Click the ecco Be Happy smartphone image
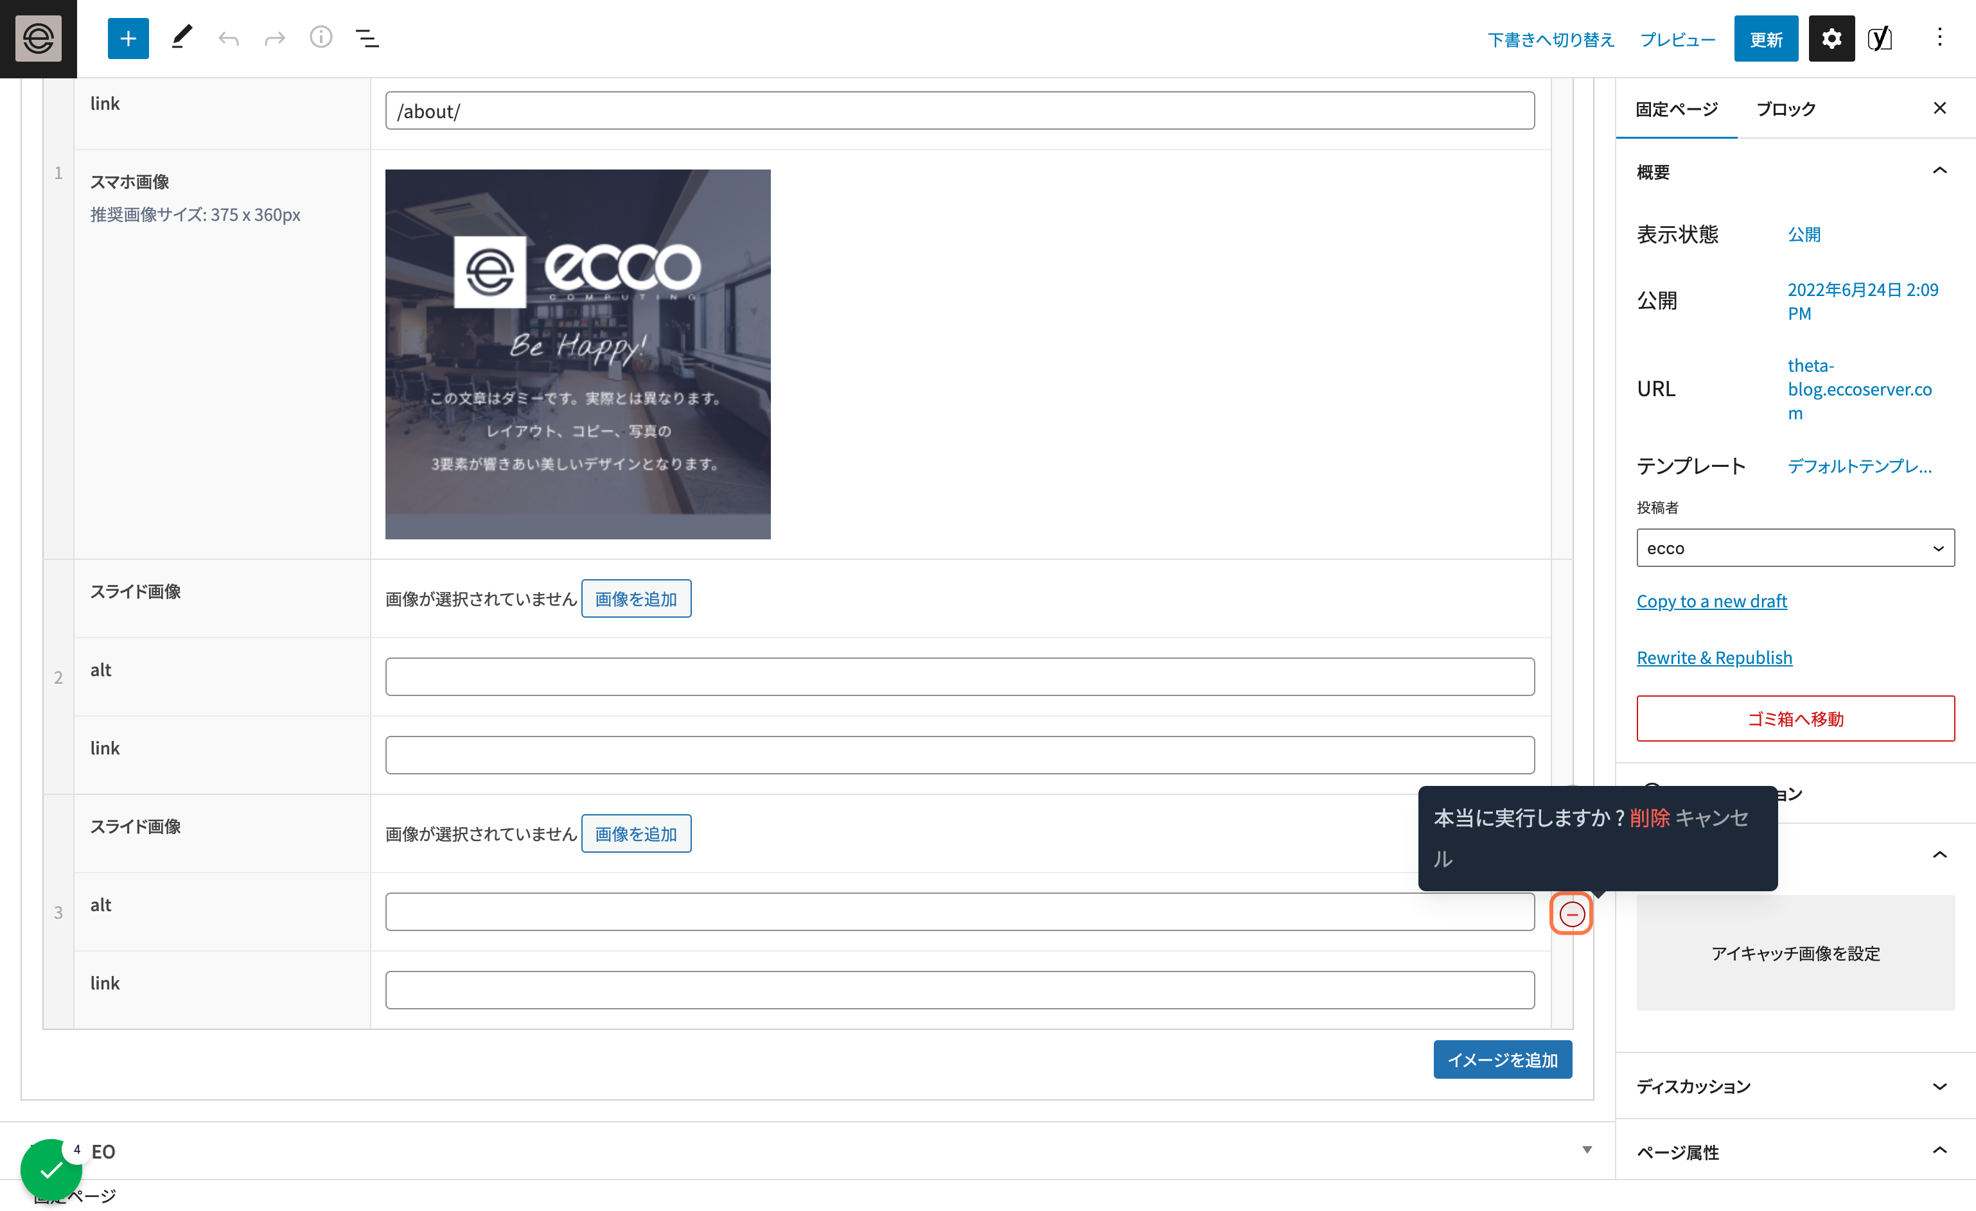1976x1211 pixels. [578, 353]
